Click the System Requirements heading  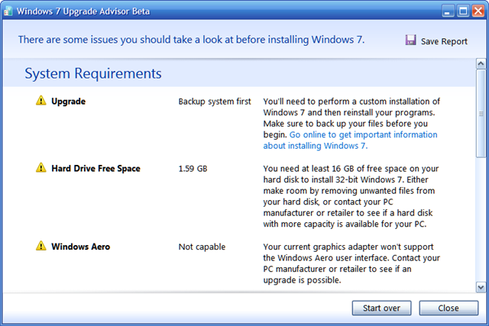[93, 73]
